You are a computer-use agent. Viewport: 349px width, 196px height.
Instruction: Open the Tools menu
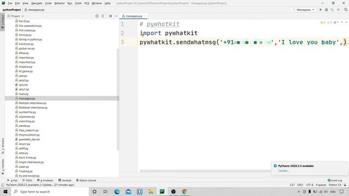tap(78, 3)
